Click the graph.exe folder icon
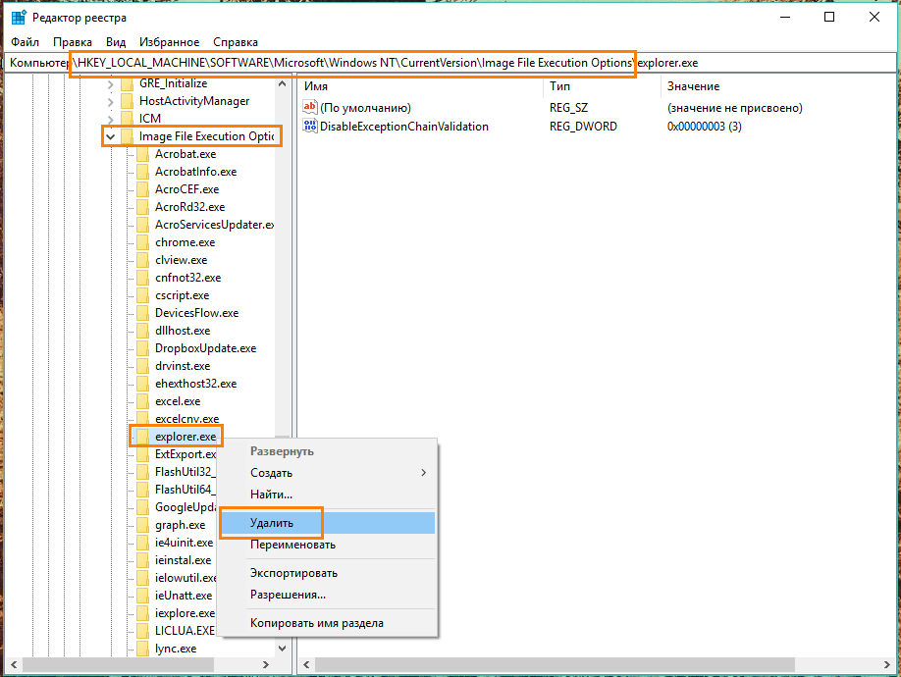 pyautogui.click(x=143, y=525)
